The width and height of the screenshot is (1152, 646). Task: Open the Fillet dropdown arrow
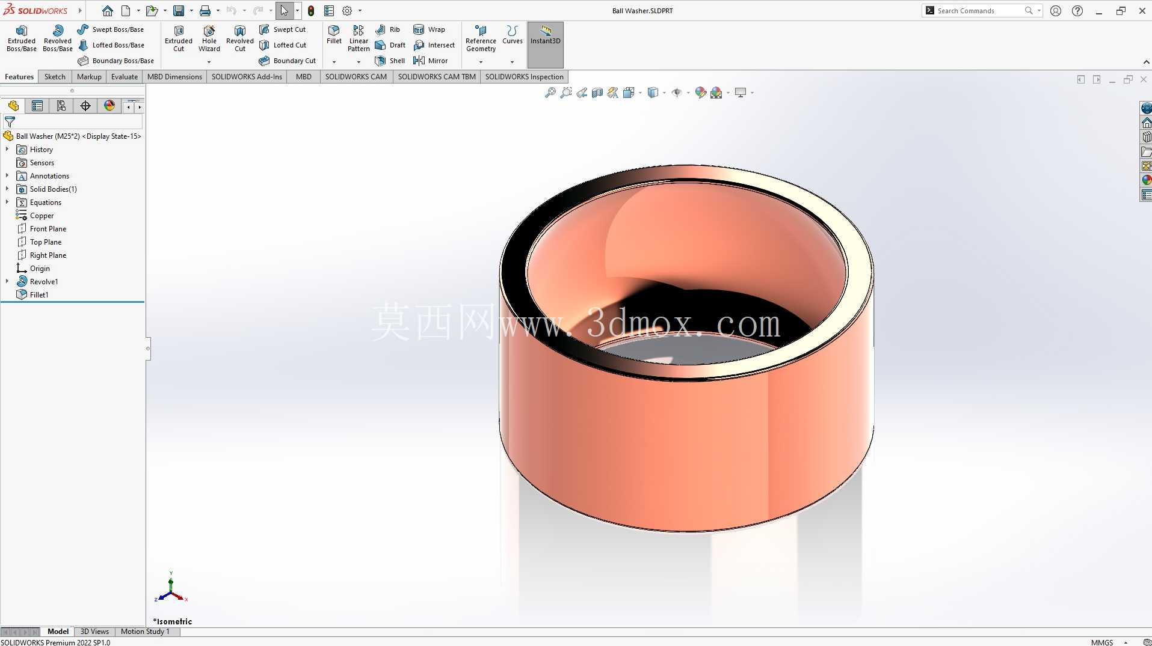pyautogui.click(x=334, y=61)
